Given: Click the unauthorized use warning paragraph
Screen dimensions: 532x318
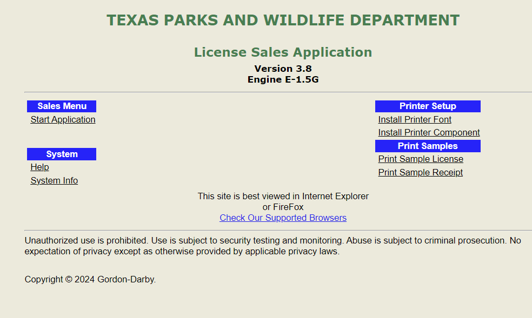Looking at the screenshot, I should coord(272,246).
